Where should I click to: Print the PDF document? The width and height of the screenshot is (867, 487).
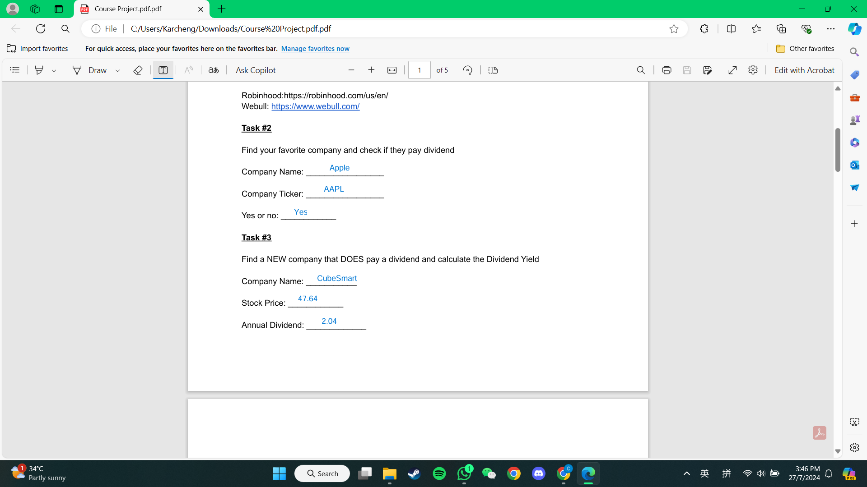(667, 70)
